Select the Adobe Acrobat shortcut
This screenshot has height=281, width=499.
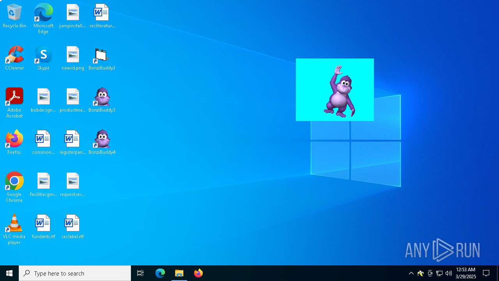14,103
